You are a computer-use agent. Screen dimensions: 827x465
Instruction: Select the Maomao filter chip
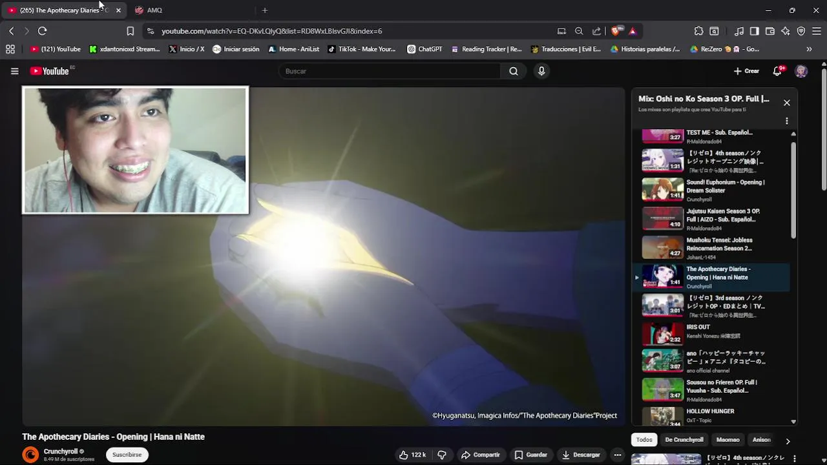coord(728,440)
